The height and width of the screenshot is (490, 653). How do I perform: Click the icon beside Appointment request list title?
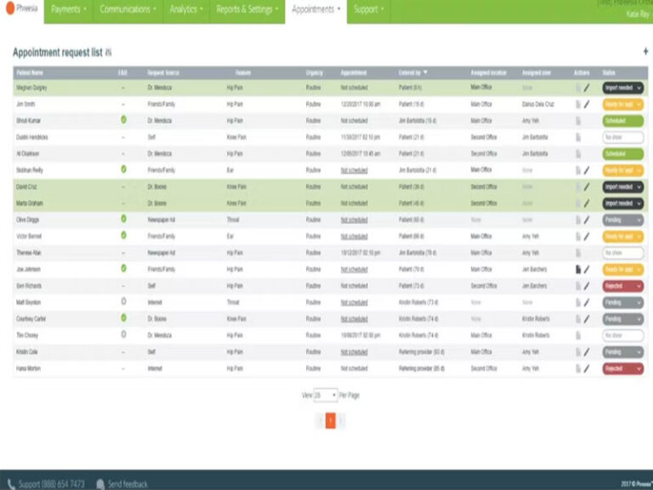tap(108, 53)
